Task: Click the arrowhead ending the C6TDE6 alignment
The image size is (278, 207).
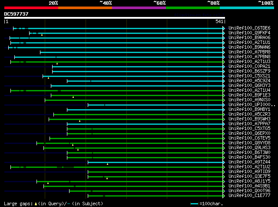Action: tap(224, 28)
